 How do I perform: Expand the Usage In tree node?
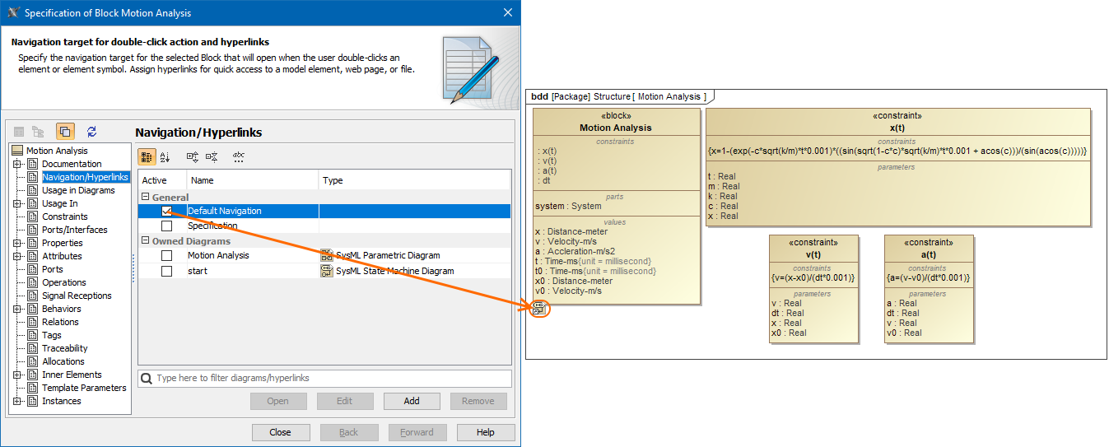pos(16,203)
